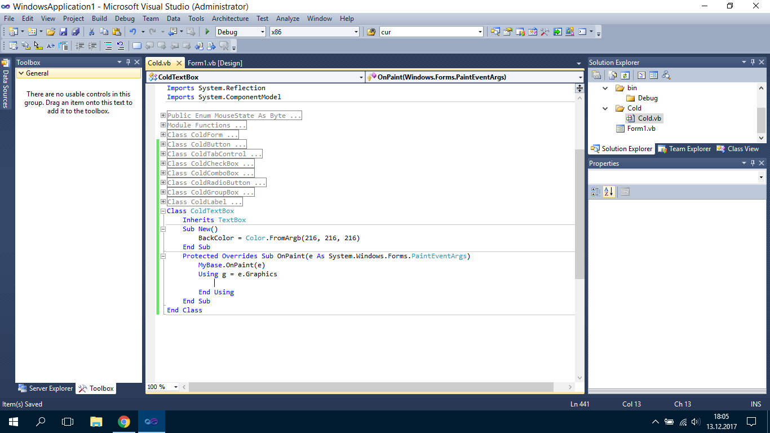This screenshot has width=770, height=433.
Task: Click Show All Files in Solution Explorer
Action: (613, 75)
